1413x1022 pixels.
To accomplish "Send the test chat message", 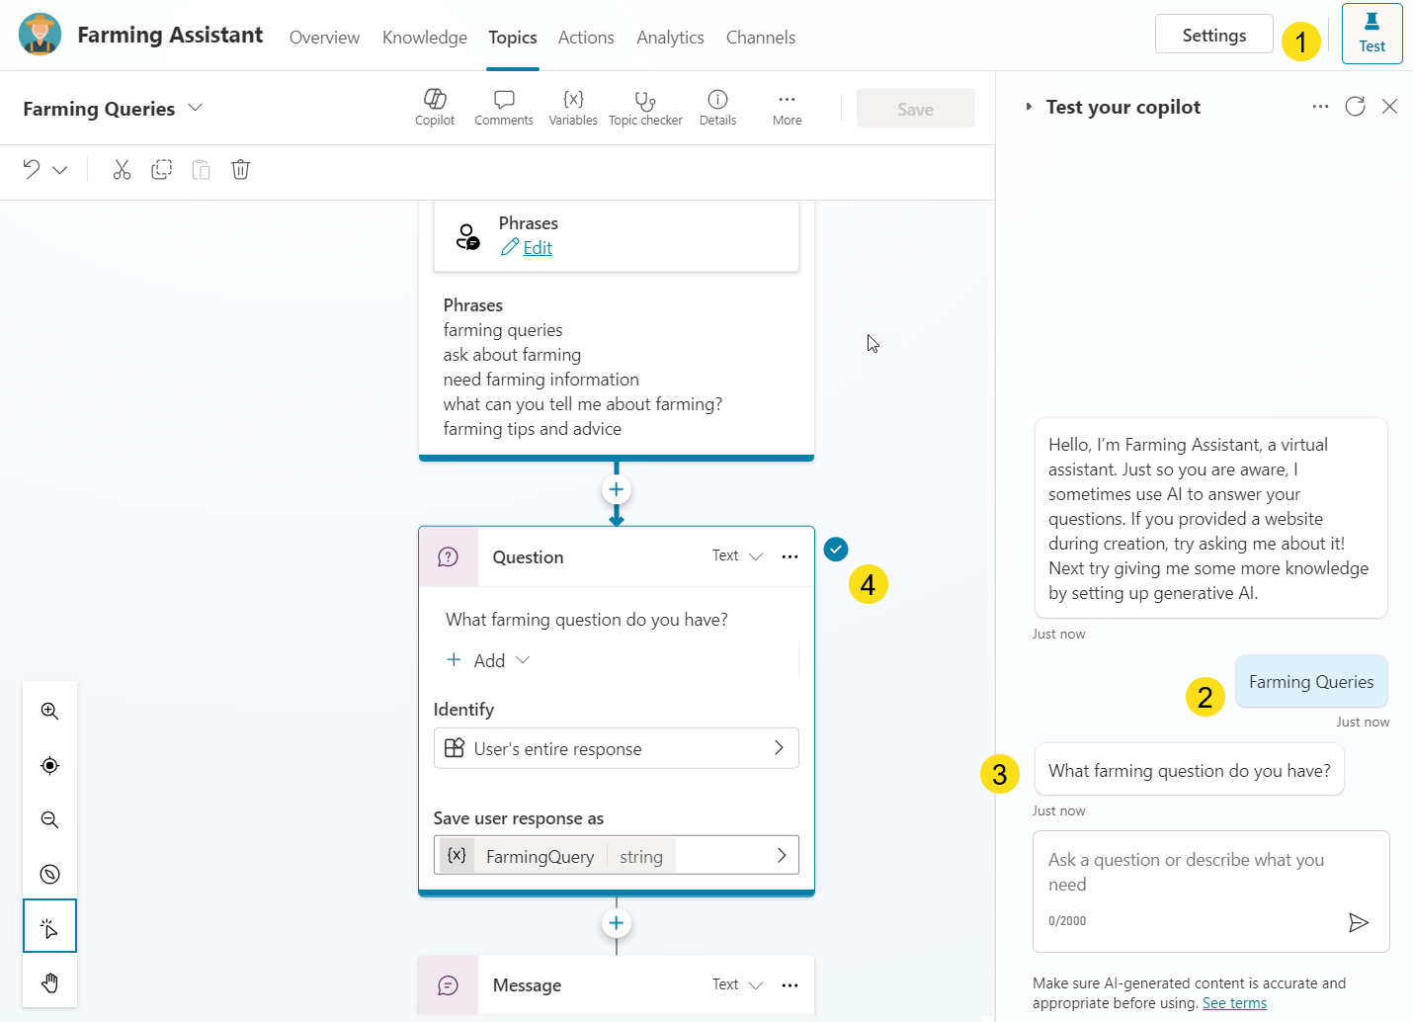I will coord(1359,922).
